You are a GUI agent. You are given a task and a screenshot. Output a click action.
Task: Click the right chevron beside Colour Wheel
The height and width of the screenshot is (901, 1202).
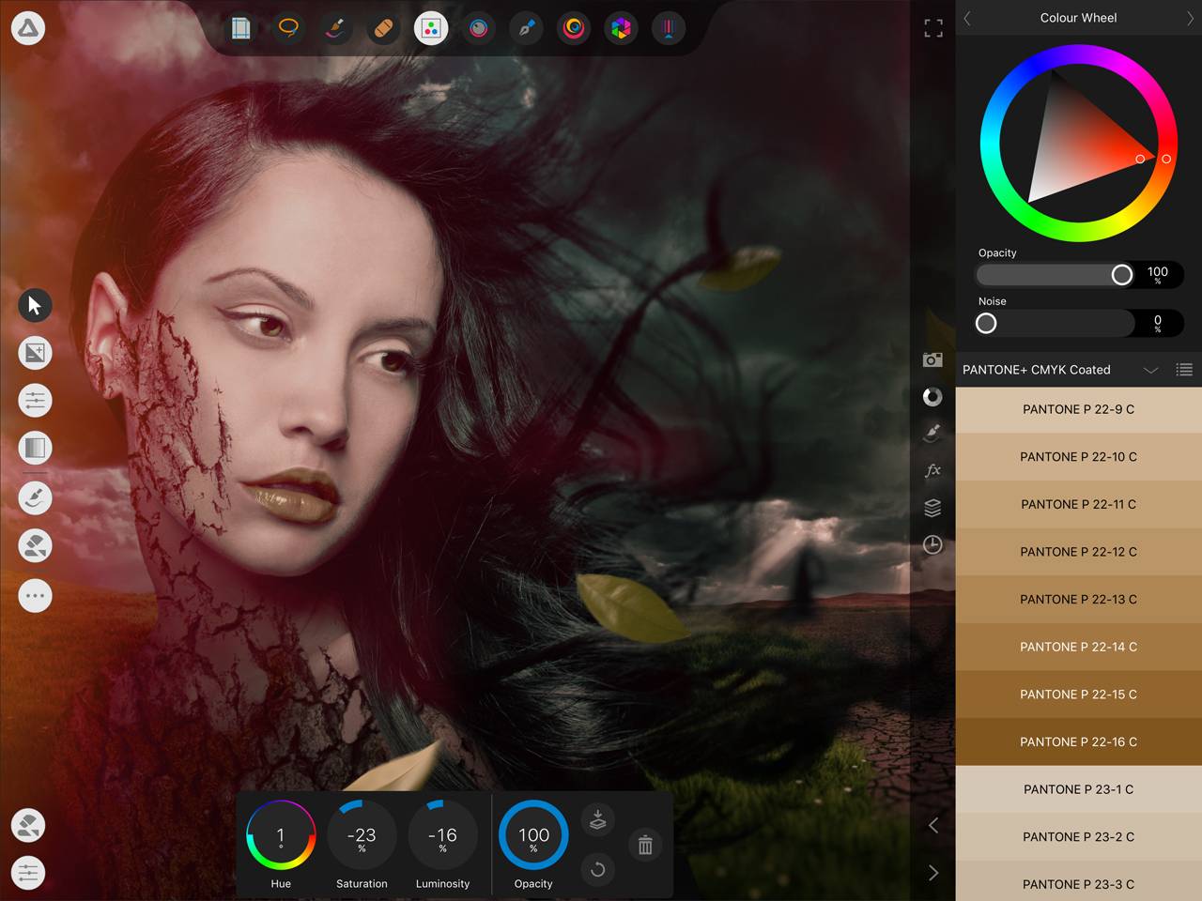(1190, 18)
